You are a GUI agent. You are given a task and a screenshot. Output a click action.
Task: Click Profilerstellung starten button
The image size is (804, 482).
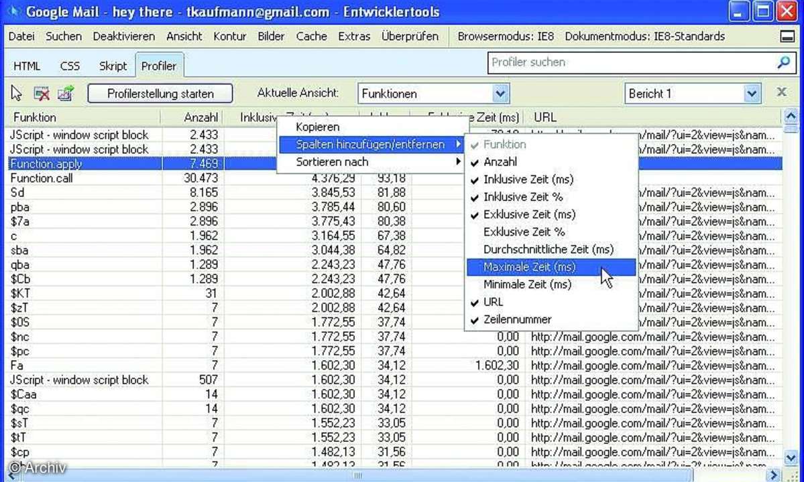click(x=160, y=94)
